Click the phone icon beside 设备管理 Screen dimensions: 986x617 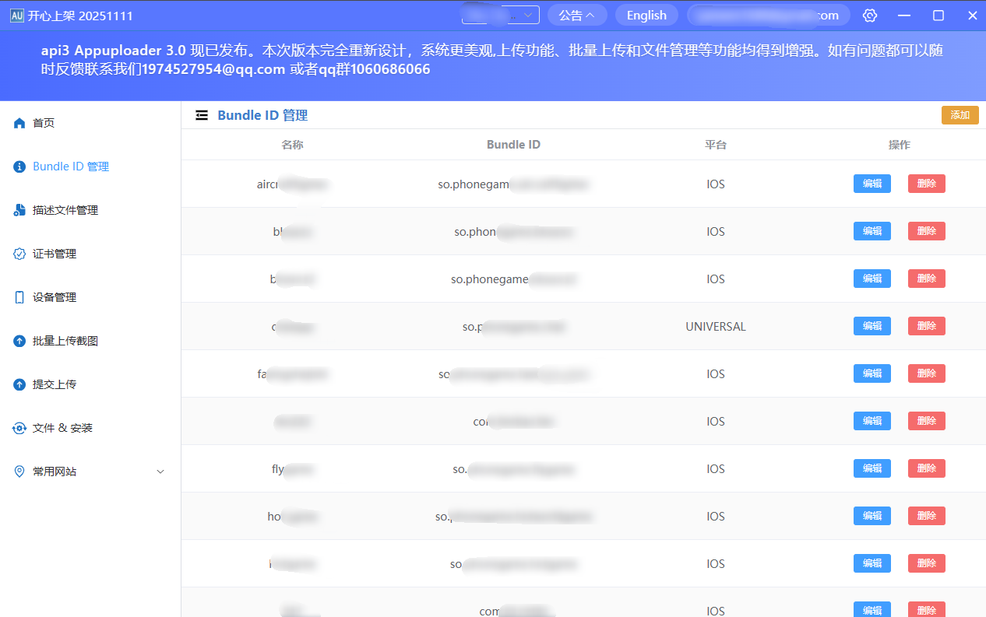pos(19,297)
